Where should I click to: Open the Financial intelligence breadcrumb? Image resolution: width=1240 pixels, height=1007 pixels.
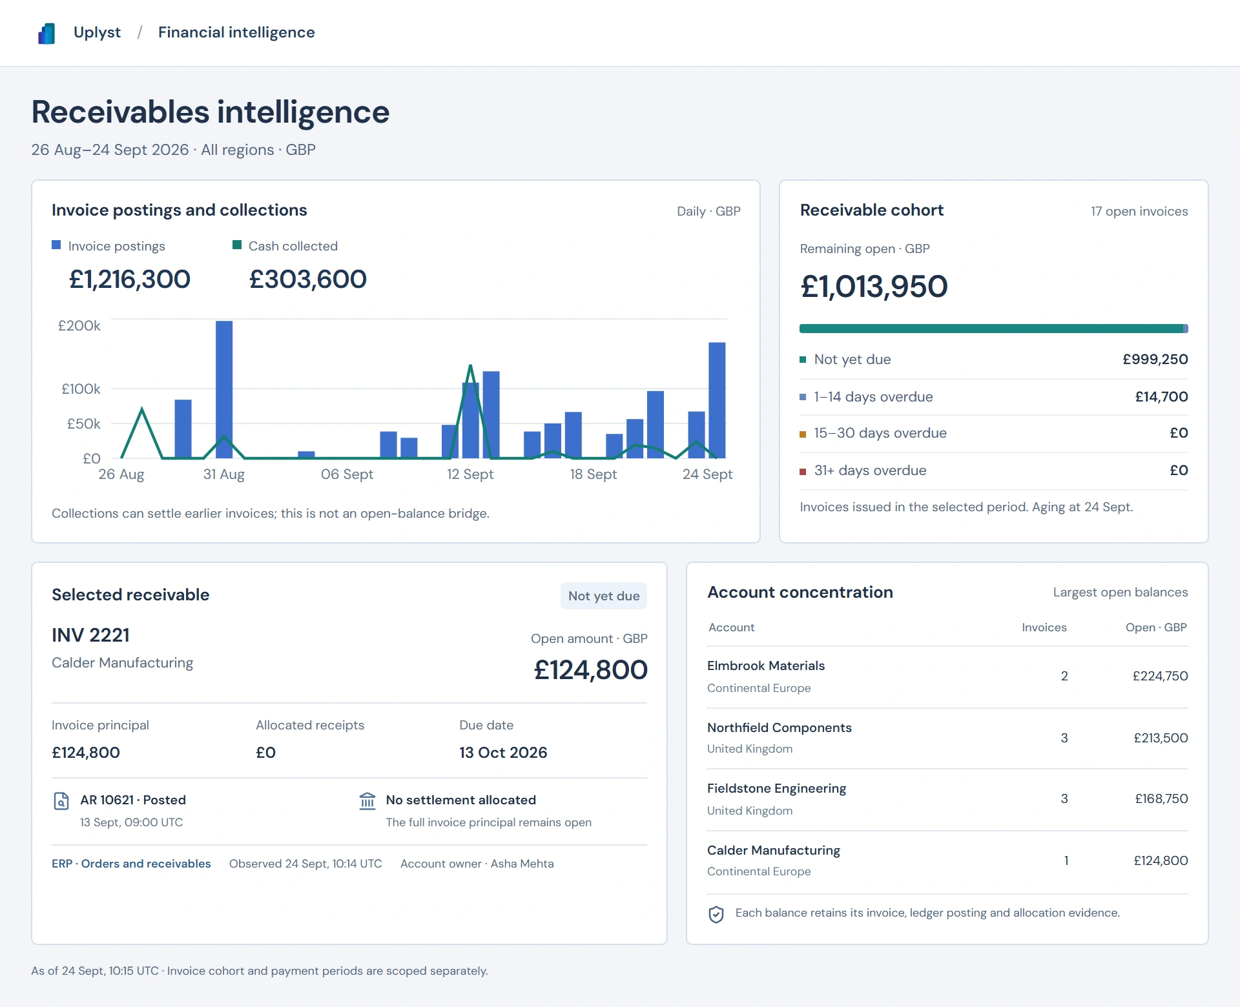point(236,32)
